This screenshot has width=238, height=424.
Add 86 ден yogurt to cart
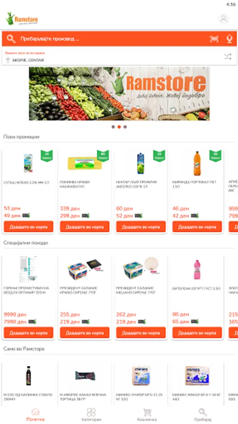[x=197, y=333]
